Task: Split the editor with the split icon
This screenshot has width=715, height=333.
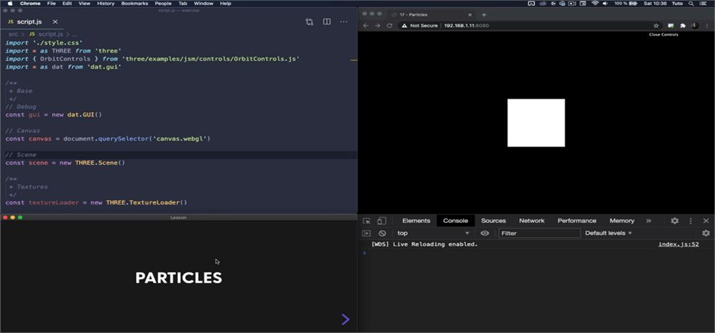Action: [x=327, y=22]
